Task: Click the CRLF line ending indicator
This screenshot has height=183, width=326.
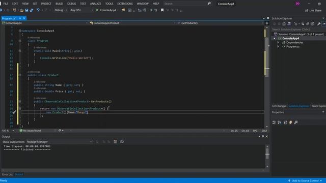Action: (x=264, y=131)
